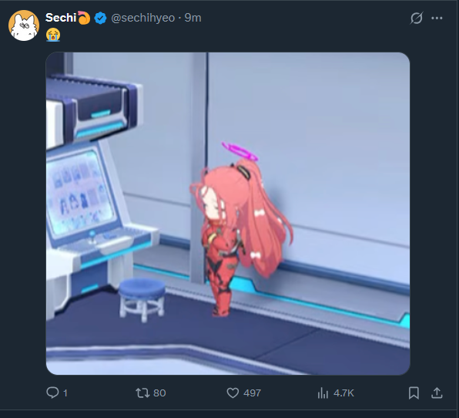Open the @sechihyeo handle link
459x418 pixels.
point(142,18)
